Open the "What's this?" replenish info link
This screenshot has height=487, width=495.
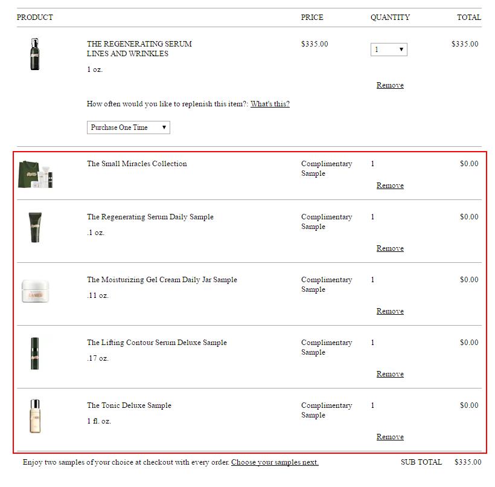coord(270,104)
